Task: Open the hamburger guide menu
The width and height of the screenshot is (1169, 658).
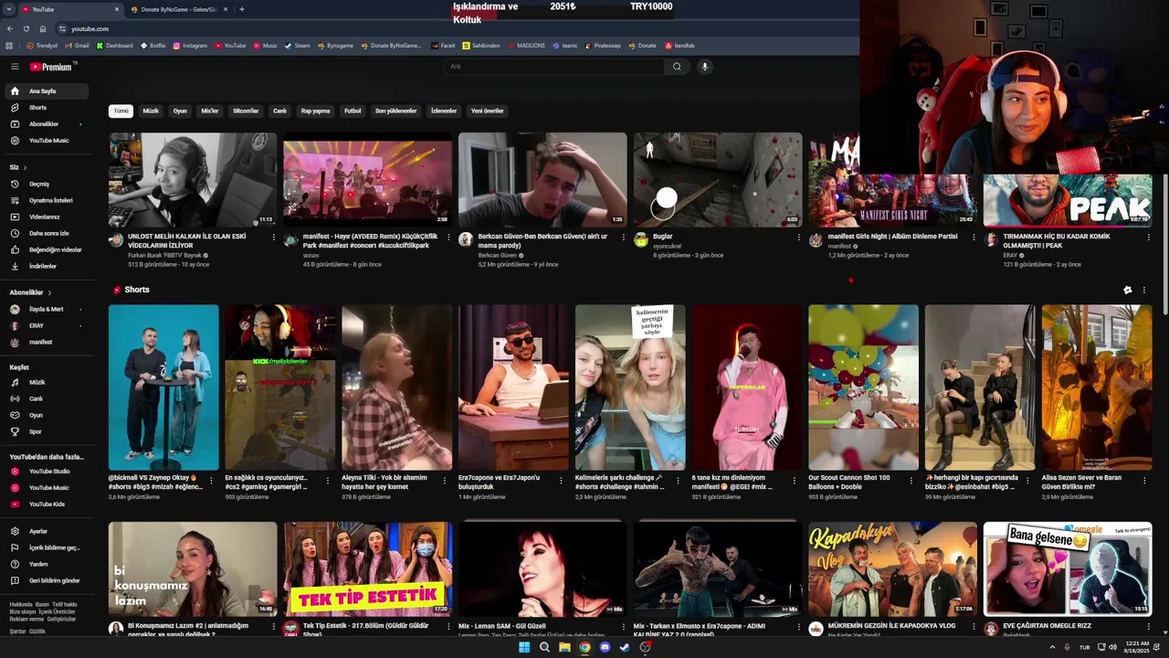Action: click(x=15, y=67)
